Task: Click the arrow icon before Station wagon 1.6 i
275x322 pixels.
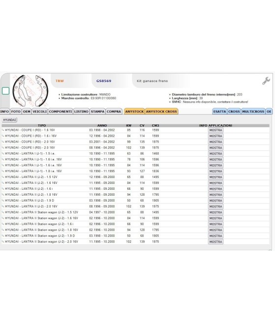Action: point(3,224)
